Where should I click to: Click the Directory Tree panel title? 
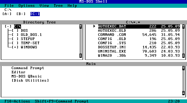click(x=39, y=22)
